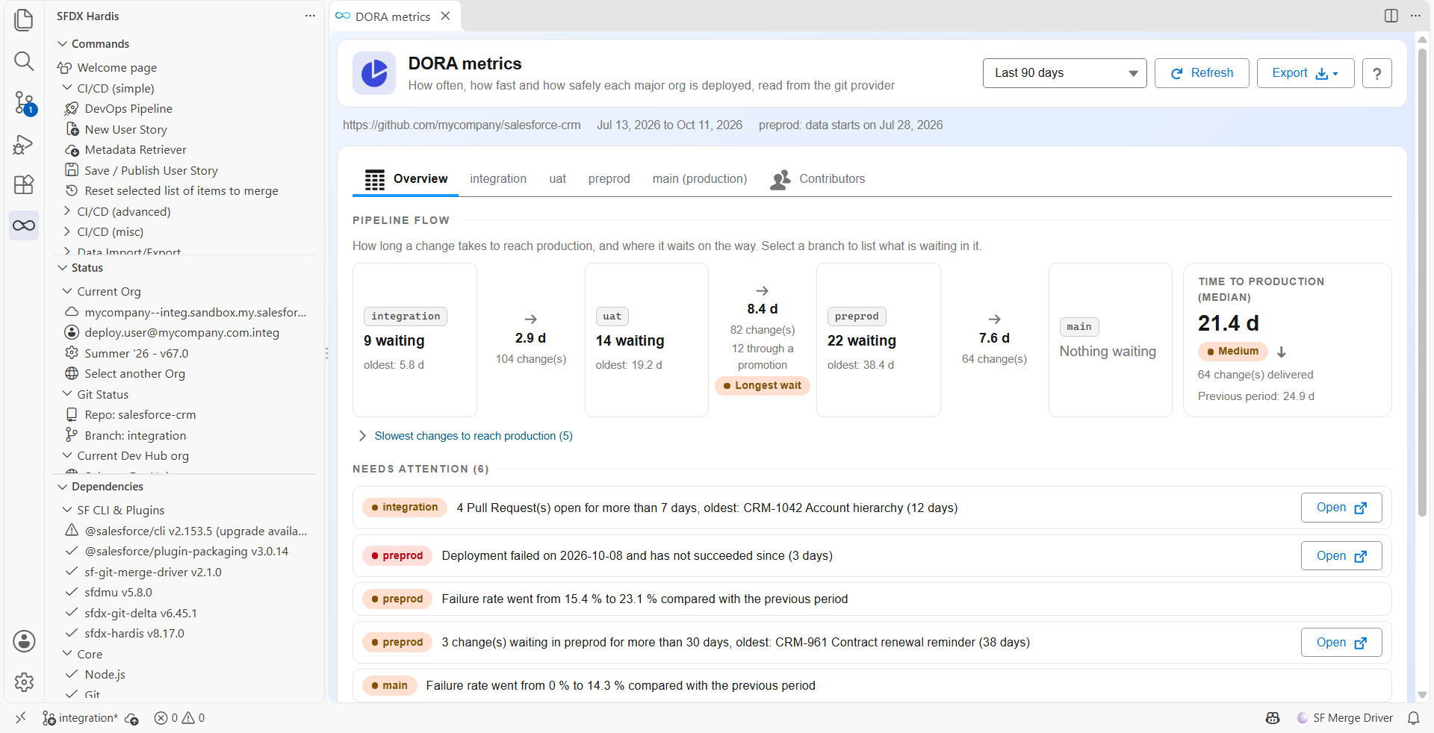
Task: Run Reset selected list of items to merge
Action: pyautogui.click(x=181, y=190)
